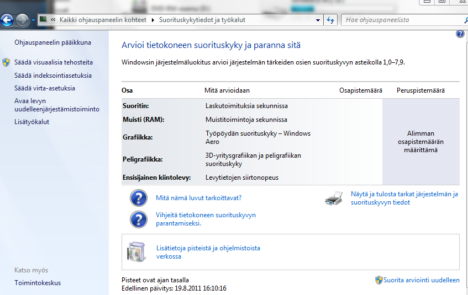The width and height of the screenshot is (468, 295).
Task: Run Suorita arviointi uudelleen
Action: pyautogui.click(x=422, y=280)
